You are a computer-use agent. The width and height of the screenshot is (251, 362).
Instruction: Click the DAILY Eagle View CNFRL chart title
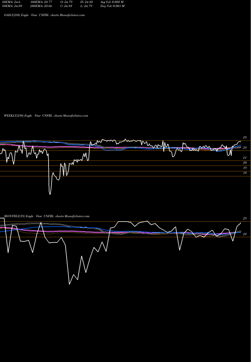(x=44, y=15)
